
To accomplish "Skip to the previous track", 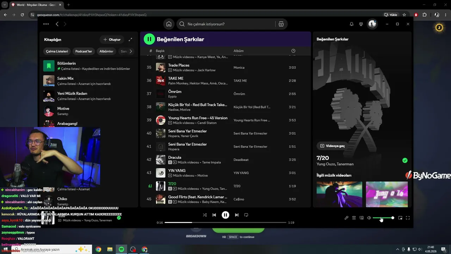I will tap(214, 215).
